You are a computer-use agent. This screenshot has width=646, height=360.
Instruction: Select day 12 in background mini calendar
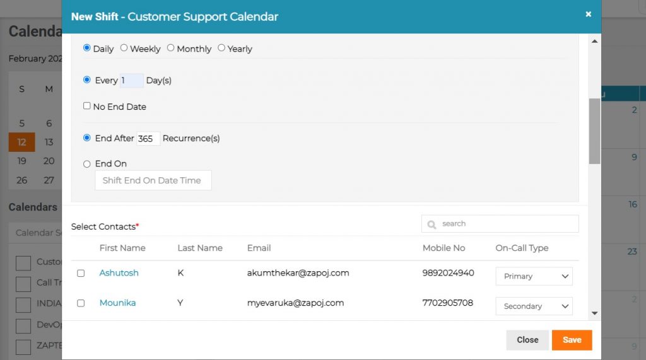(x=22, y=142)
